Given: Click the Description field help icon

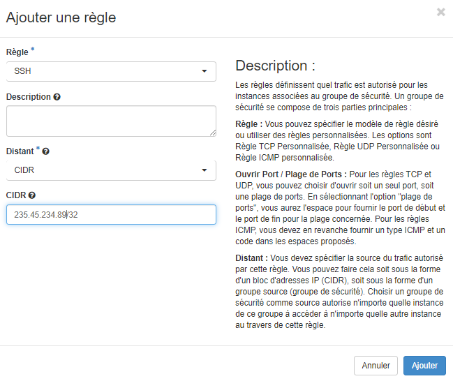Looking at the screenshot, I should 57,97.
